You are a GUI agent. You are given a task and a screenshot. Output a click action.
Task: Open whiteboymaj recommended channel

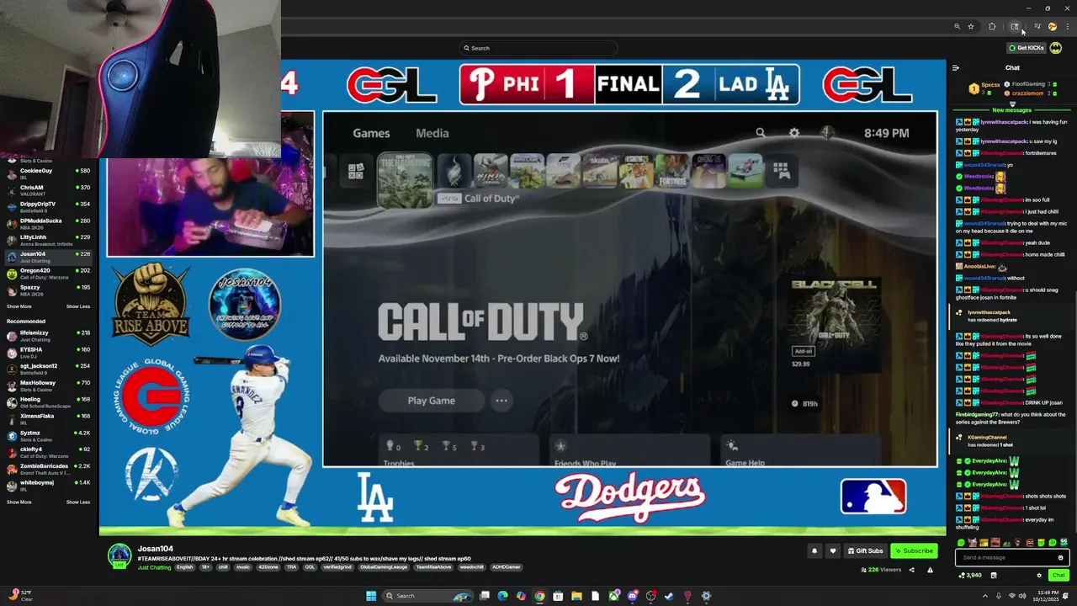49,486
